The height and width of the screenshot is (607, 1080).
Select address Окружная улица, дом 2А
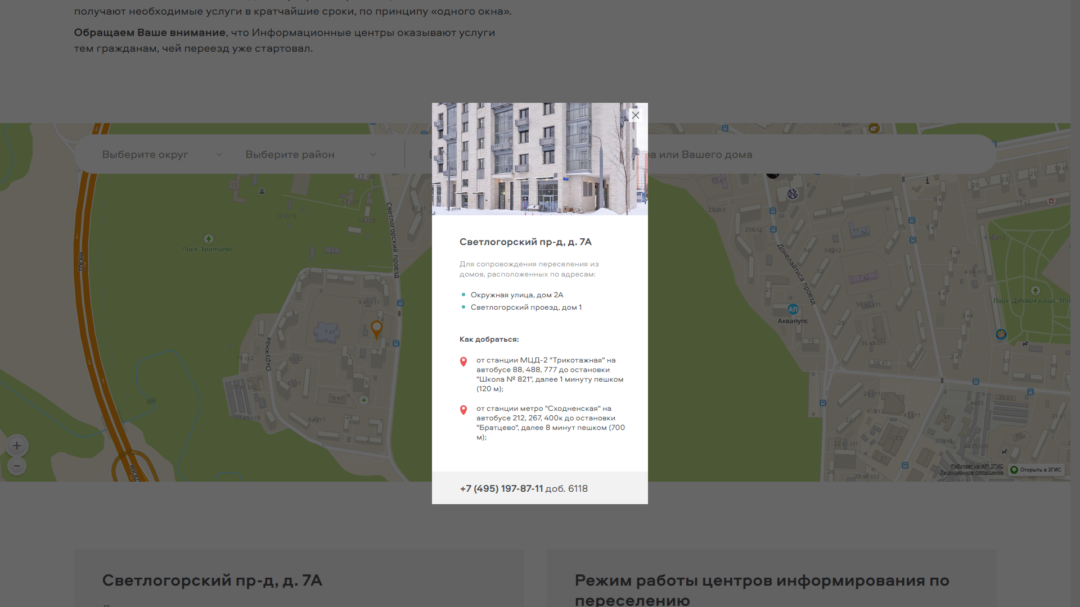517,295
